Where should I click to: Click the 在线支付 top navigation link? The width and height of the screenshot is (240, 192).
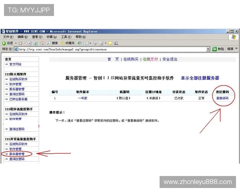[x=150, y=59]
